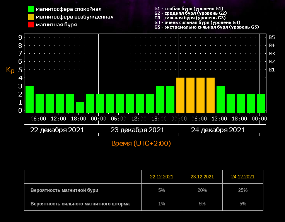The height and width of the screenshot is (222, 285).
Task: Click '18:00' time label of 24 декабря
Action: click(x=239, y=119)
